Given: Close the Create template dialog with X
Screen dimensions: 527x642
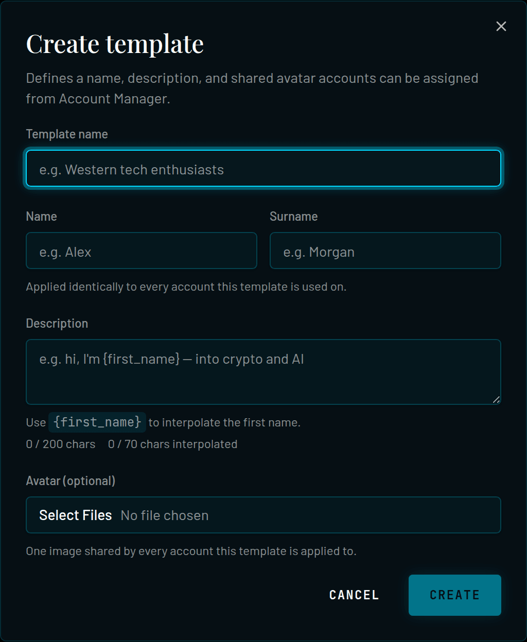Looking at the screenshot, I should (x=501, y=26).
